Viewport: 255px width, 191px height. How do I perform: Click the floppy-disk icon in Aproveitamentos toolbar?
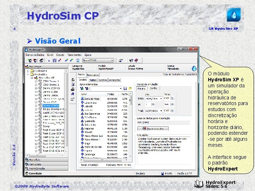[125, 88]
